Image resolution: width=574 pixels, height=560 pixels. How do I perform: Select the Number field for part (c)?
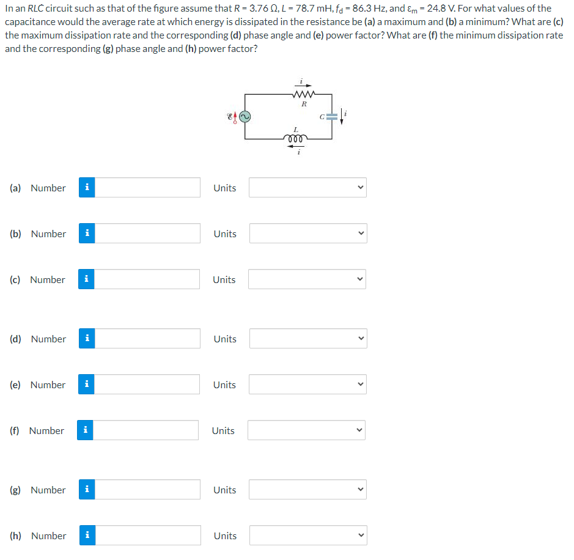(147, 279)
